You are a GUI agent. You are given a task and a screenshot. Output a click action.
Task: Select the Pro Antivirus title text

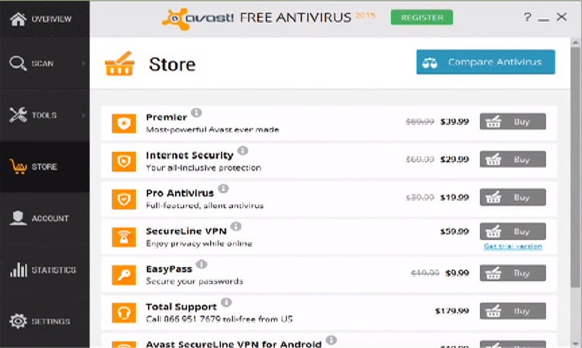click(x=180, y=193)
